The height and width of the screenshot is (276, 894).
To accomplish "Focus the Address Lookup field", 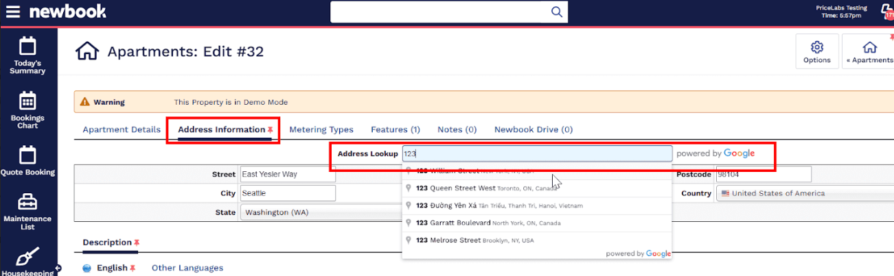I will tap(536, 153).
